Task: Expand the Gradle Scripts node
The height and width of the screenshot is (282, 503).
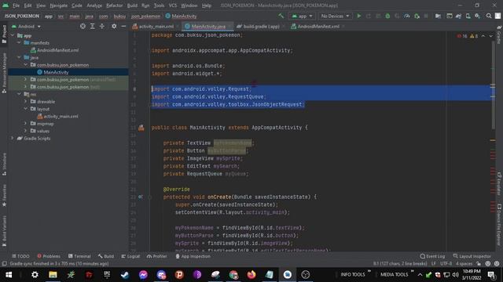Action: coord(13,139)
